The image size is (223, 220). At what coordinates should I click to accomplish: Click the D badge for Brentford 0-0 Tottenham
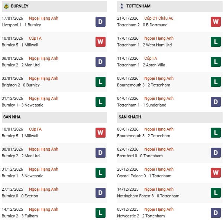pyautogui.click(x=216, y=153)
